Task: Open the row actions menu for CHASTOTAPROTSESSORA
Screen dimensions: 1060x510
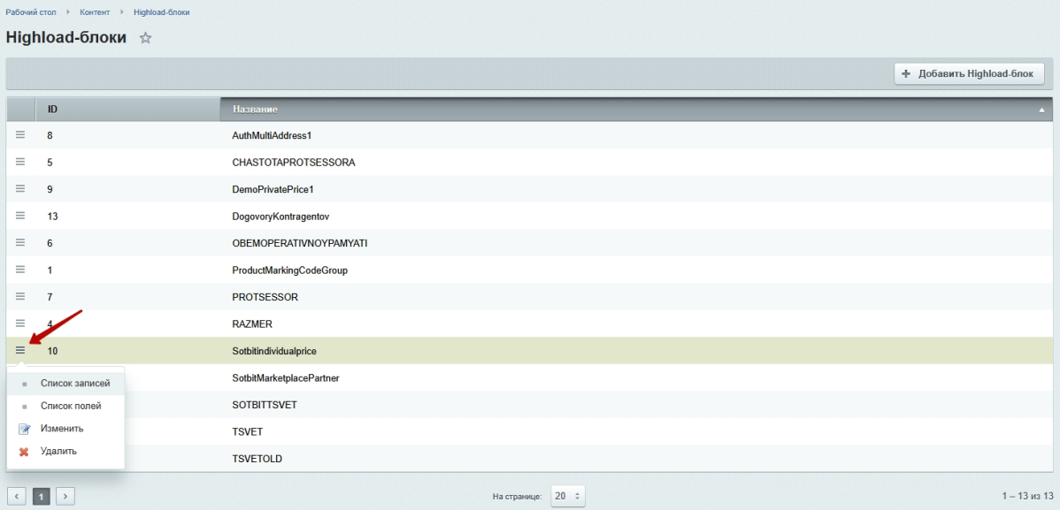Action: click(x=20, y=163)
